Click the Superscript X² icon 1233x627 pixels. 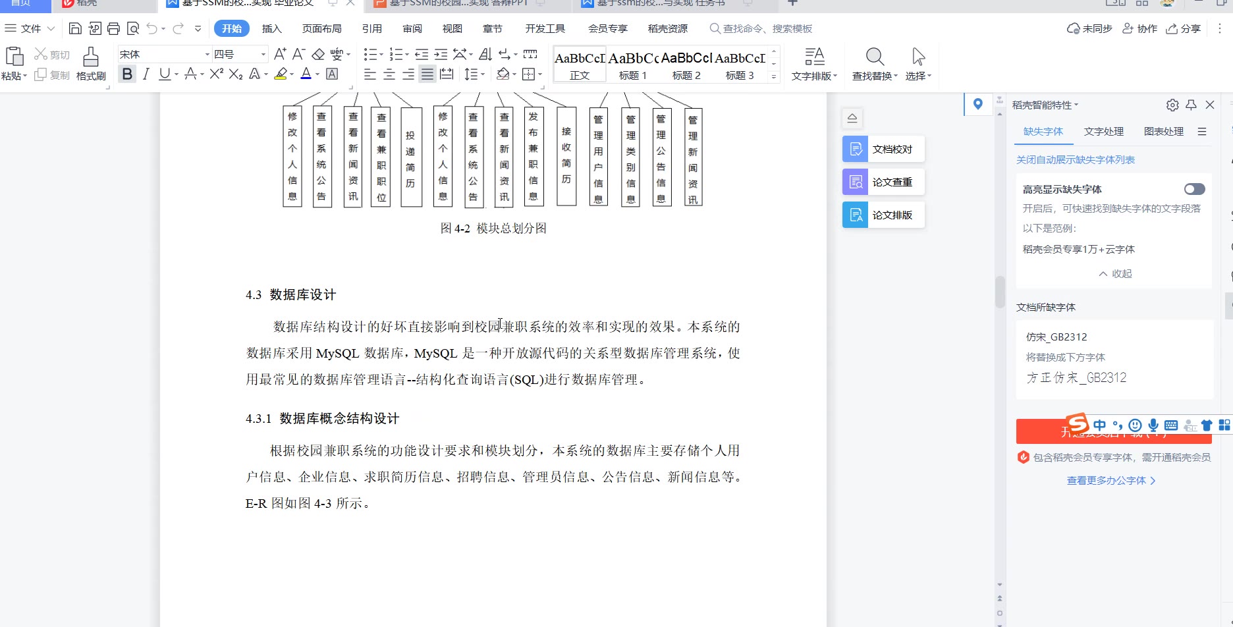(216, 74)
